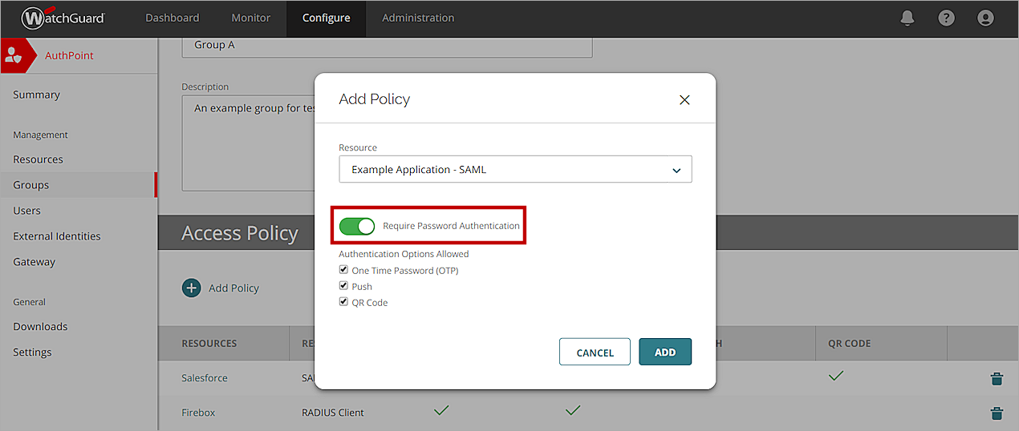Image resolution: width=1019 pixels, height=431 pixels.
Task: Open the help question mark icon
Action: click(947, 18)
